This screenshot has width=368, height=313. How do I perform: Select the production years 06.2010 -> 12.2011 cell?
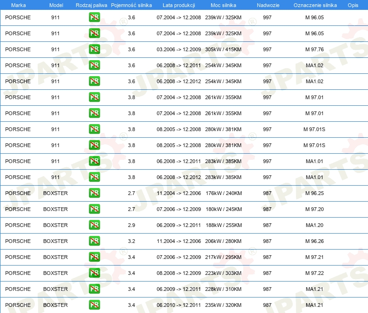[x=178, y=305]
